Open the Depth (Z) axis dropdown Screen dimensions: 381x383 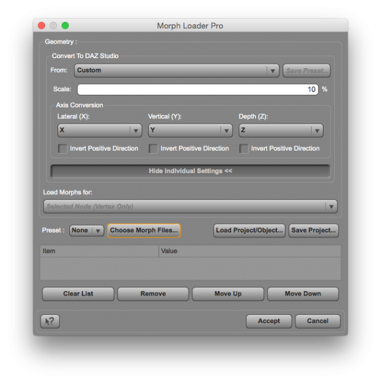pyautogui.click(x=281, y=130)
